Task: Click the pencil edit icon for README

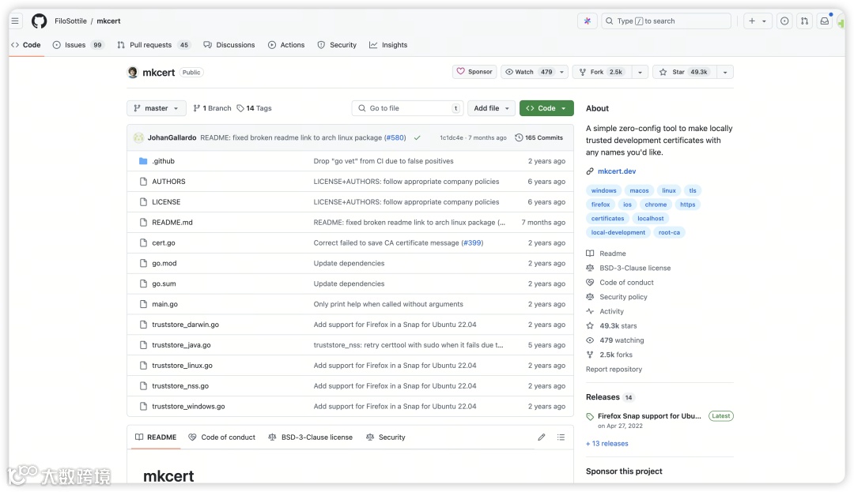Action: point(542,438)
